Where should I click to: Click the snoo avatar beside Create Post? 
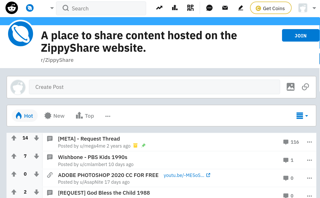tap(18, 87)
